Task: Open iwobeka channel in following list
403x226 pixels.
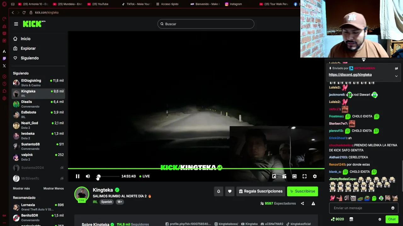Action: (38, 136)
